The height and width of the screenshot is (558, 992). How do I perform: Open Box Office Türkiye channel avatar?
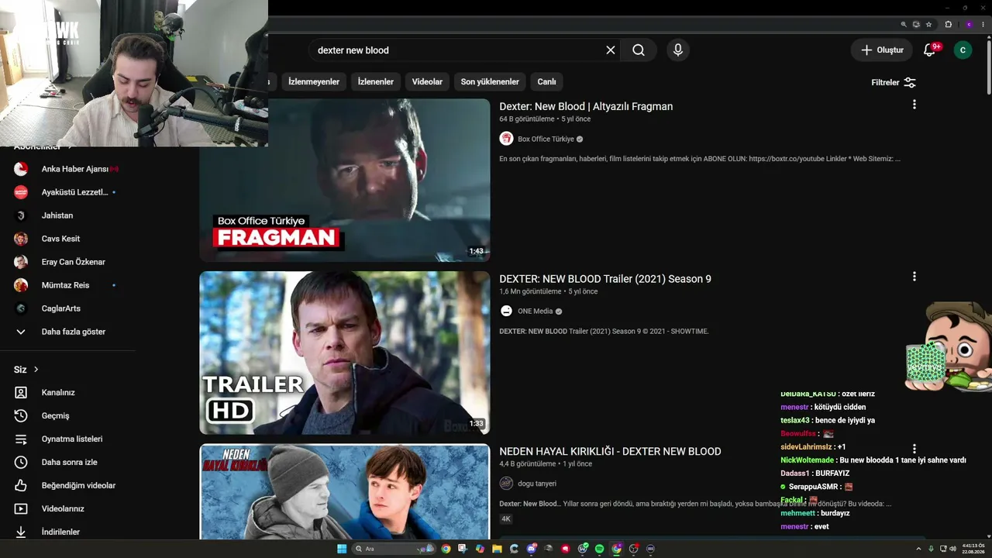(x=506, y=139)
